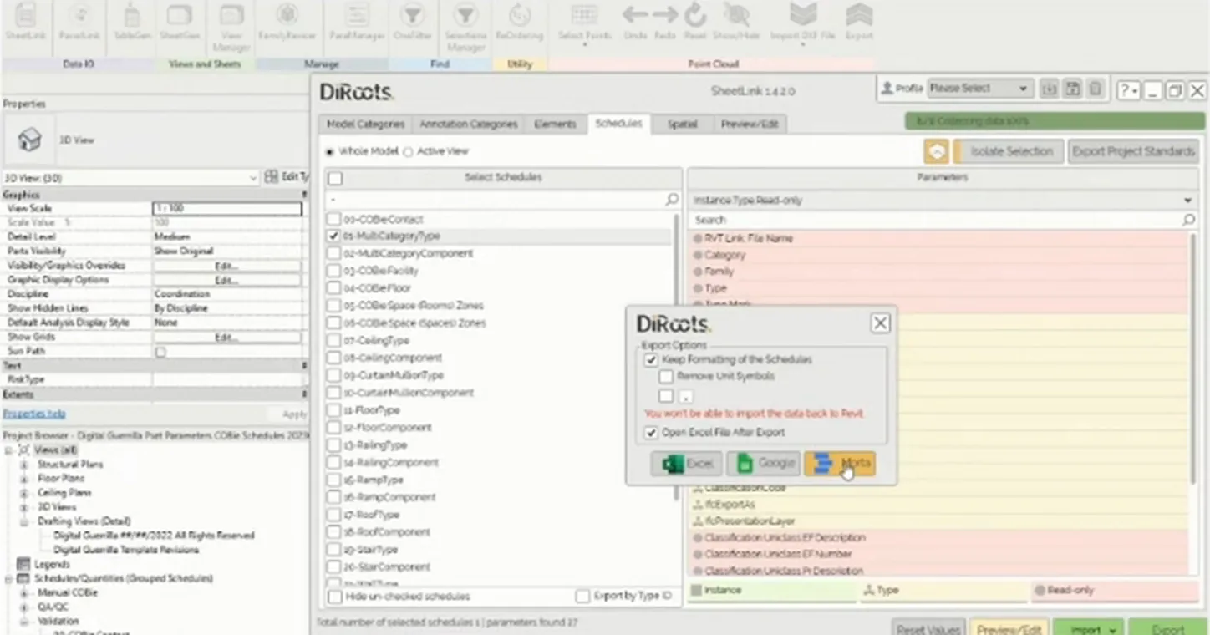Expand the Manual COBie schedule group
This screenshot has height=635, width=1210.
24,593
